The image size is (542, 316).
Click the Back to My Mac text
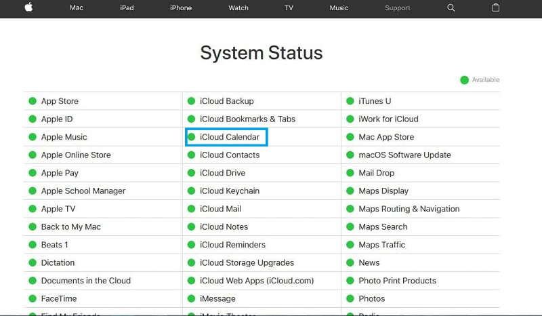[x=71, y=227]
